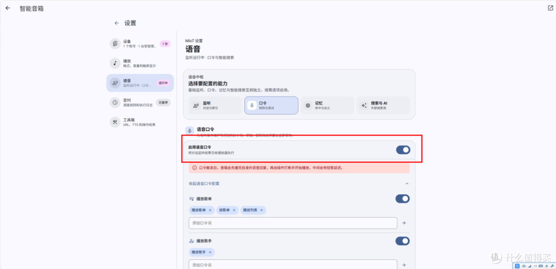Go back from the 智能音箱 page
This screenshot has width=556, height=269.
pyautogui.click(x=8, y=8)
